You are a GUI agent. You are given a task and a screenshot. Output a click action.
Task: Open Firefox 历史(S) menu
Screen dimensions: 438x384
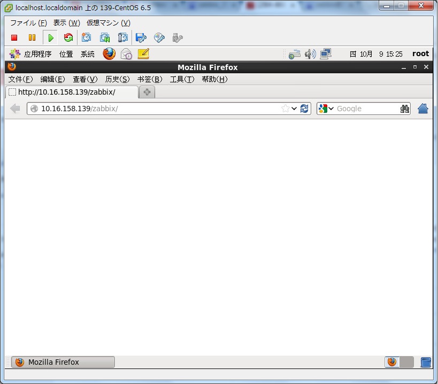pos(117,79)
